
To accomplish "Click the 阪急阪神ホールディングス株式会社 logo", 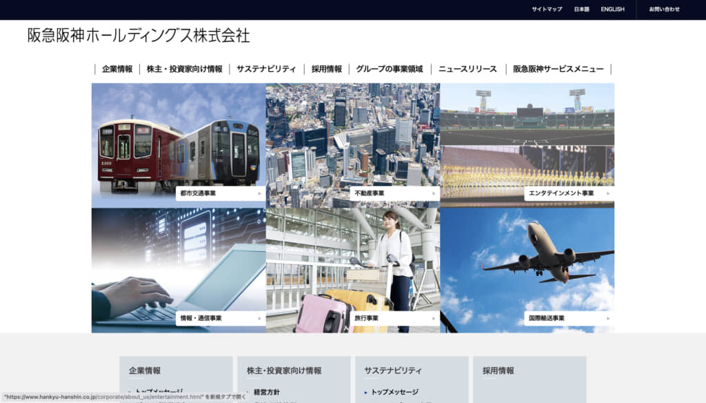I will click(x=139, y=35).
